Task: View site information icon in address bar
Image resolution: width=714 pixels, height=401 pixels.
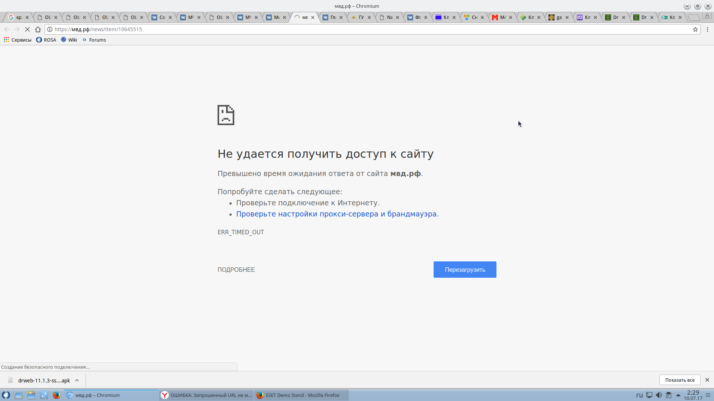Action: [50, 29]
